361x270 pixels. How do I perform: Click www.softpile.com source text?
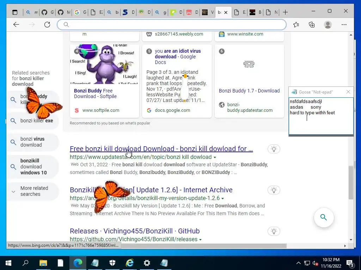point(101,110)
